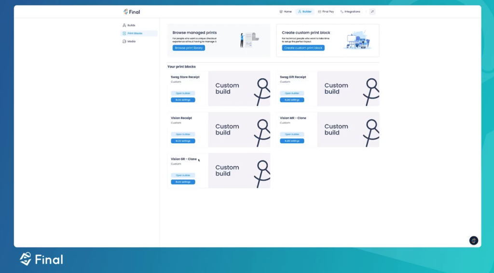Open Build settings for Vision MR - Clone
Viewport: 494px width, 273px height.
click(x=292, y=141)
